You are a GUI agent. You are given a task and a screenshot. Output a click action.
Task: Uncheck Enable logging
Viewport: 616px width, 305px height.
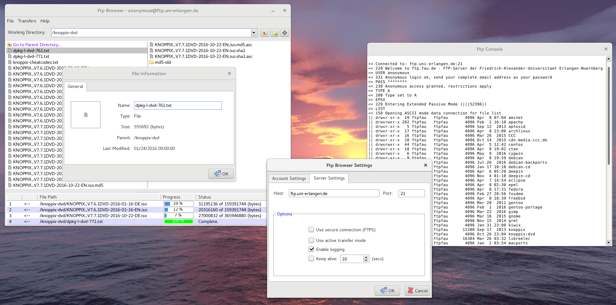[311, 249]
